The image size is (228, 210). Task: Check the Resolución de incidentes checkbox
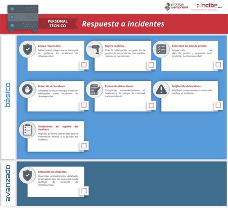(x=84, y=191)
